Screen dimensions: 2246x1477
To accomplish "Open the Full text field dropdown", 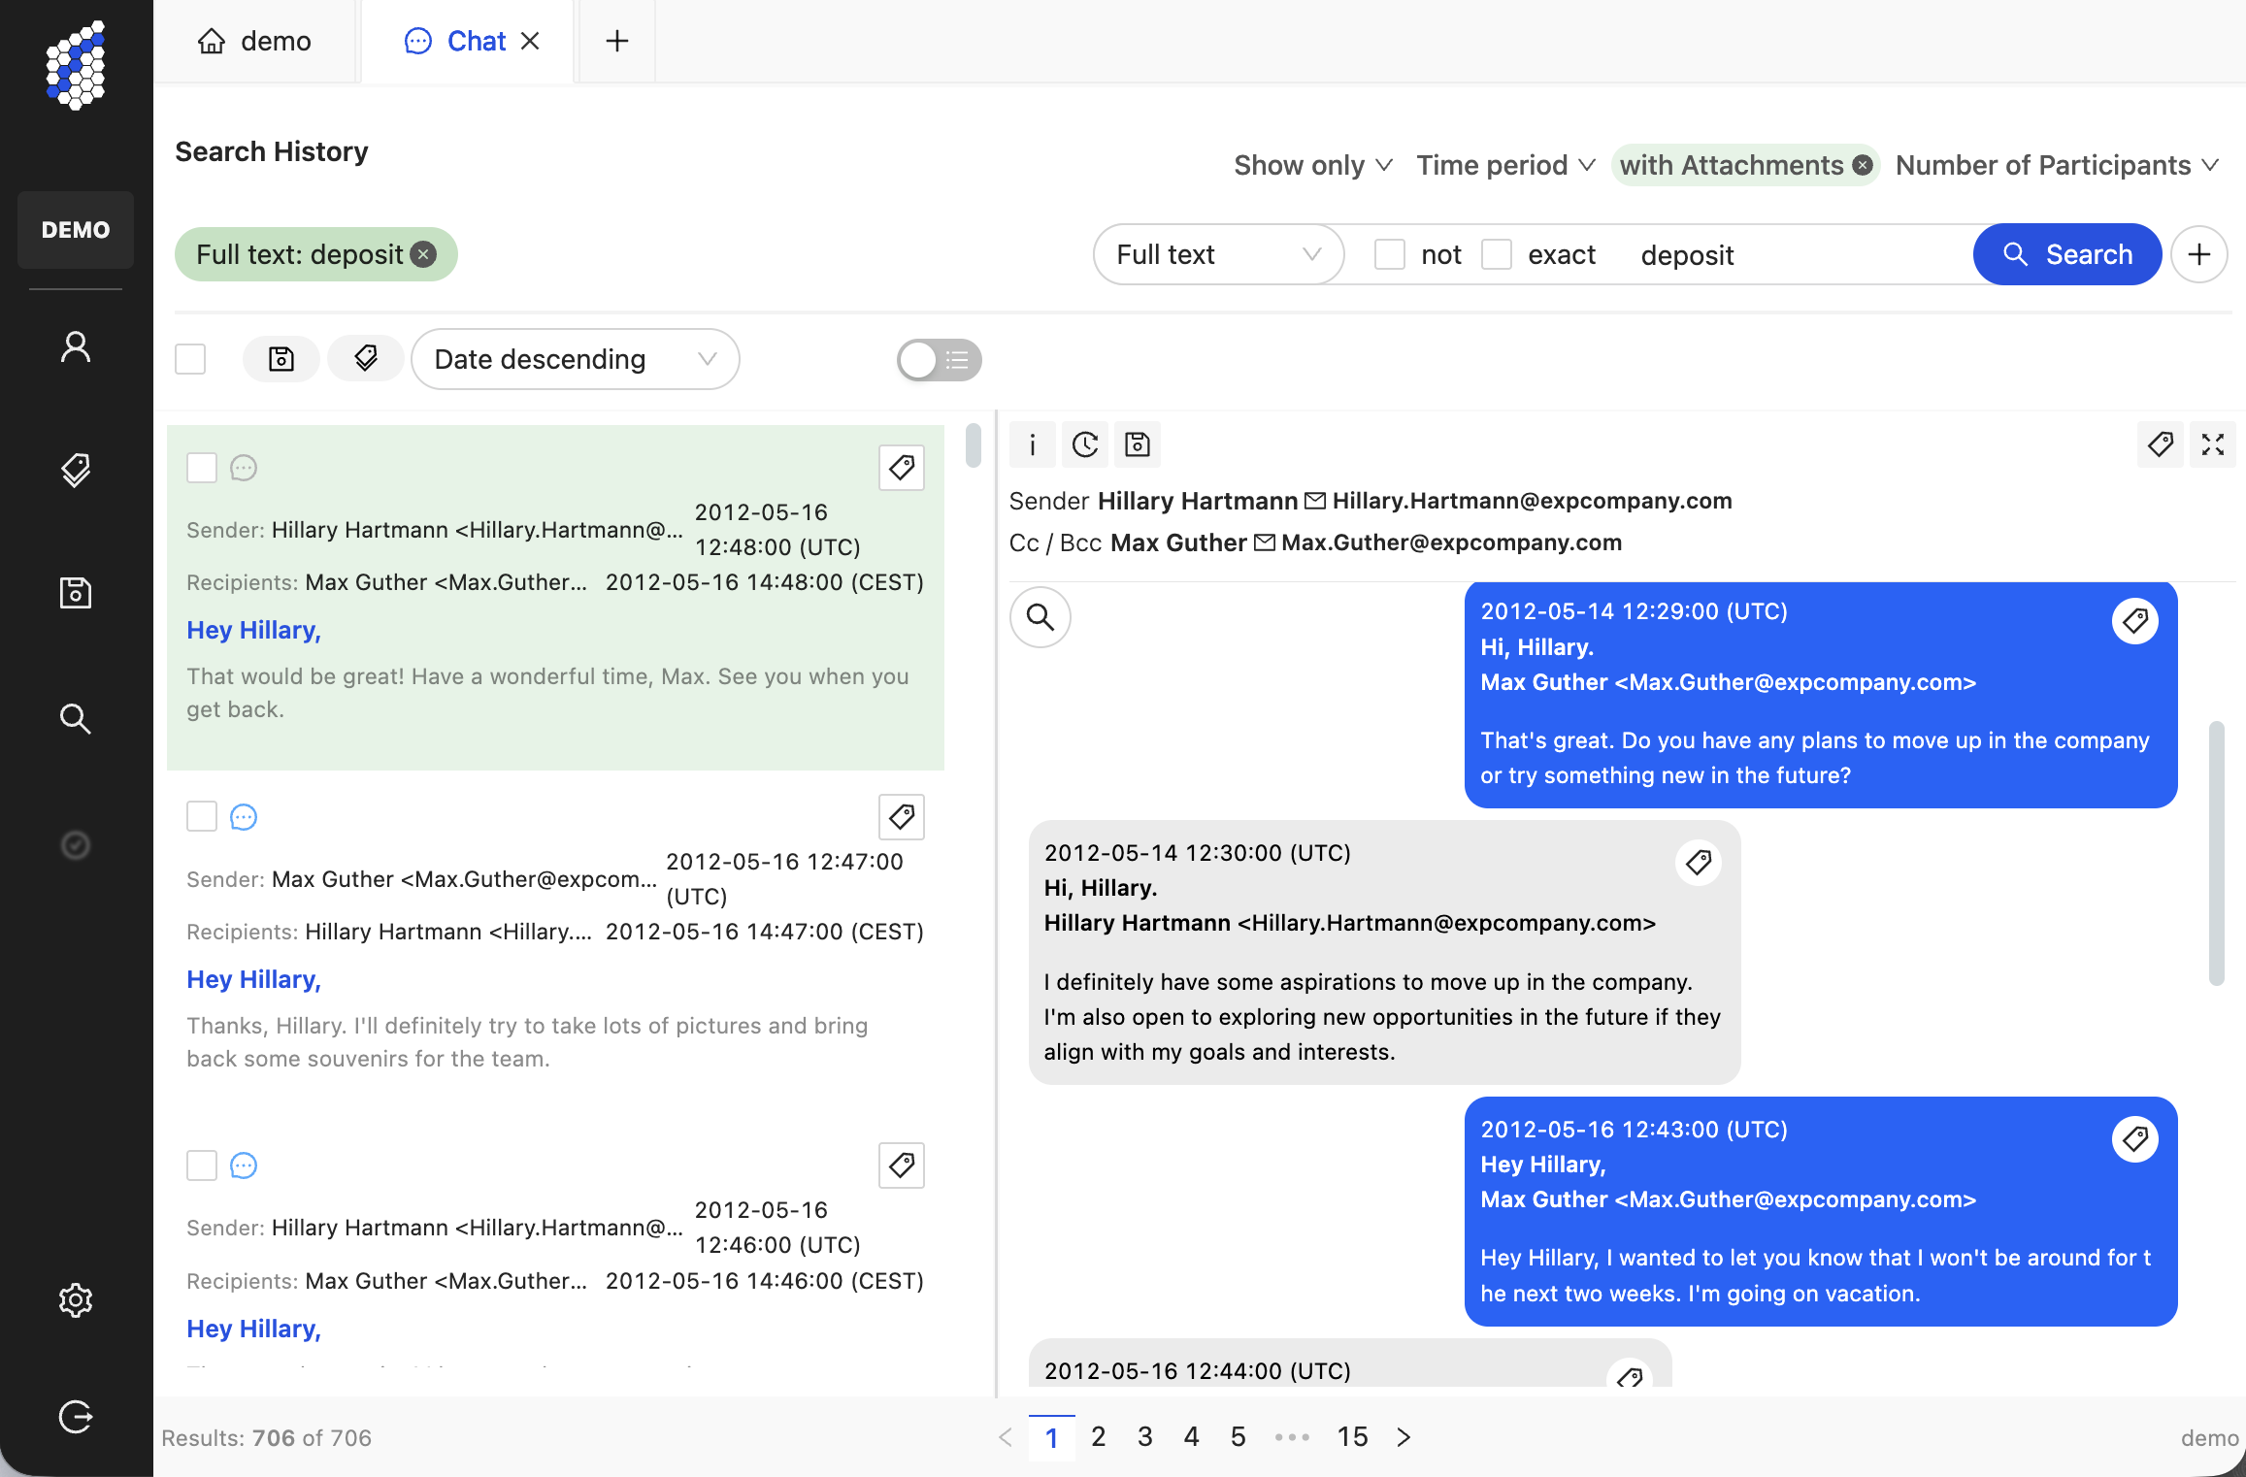I will pyautogui.click(x=1218, y=254).
